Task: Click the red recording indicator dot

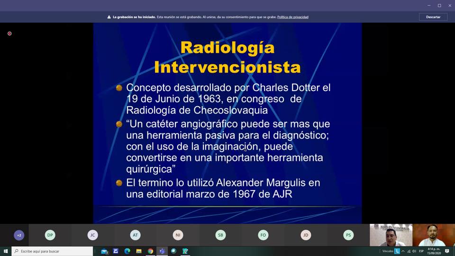Action: click(x=9, y=34)
